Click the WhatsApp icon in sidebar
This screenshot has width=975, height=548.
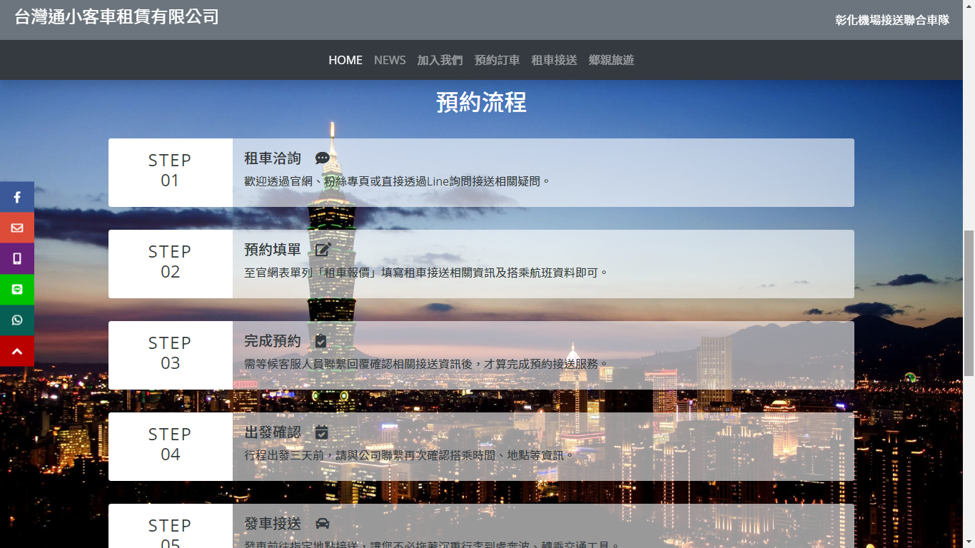(17, 320)
